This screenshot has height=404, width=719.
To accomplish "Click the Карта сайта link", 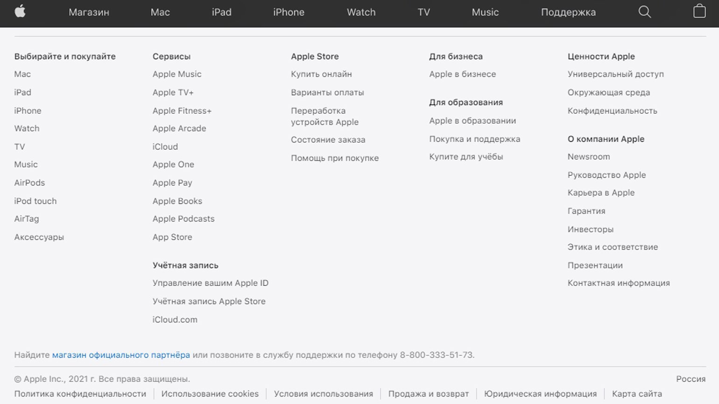I will (637, 394).
